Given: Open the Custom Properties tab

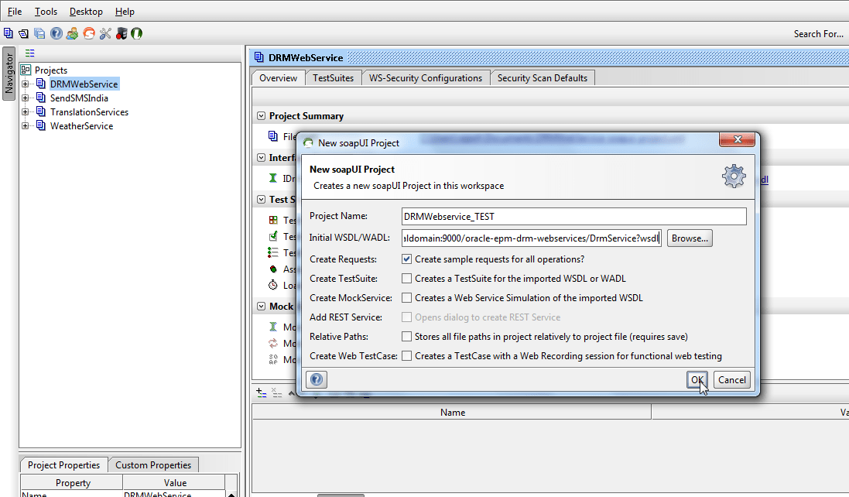Looking at the screenshot, I should click(153, 465).
